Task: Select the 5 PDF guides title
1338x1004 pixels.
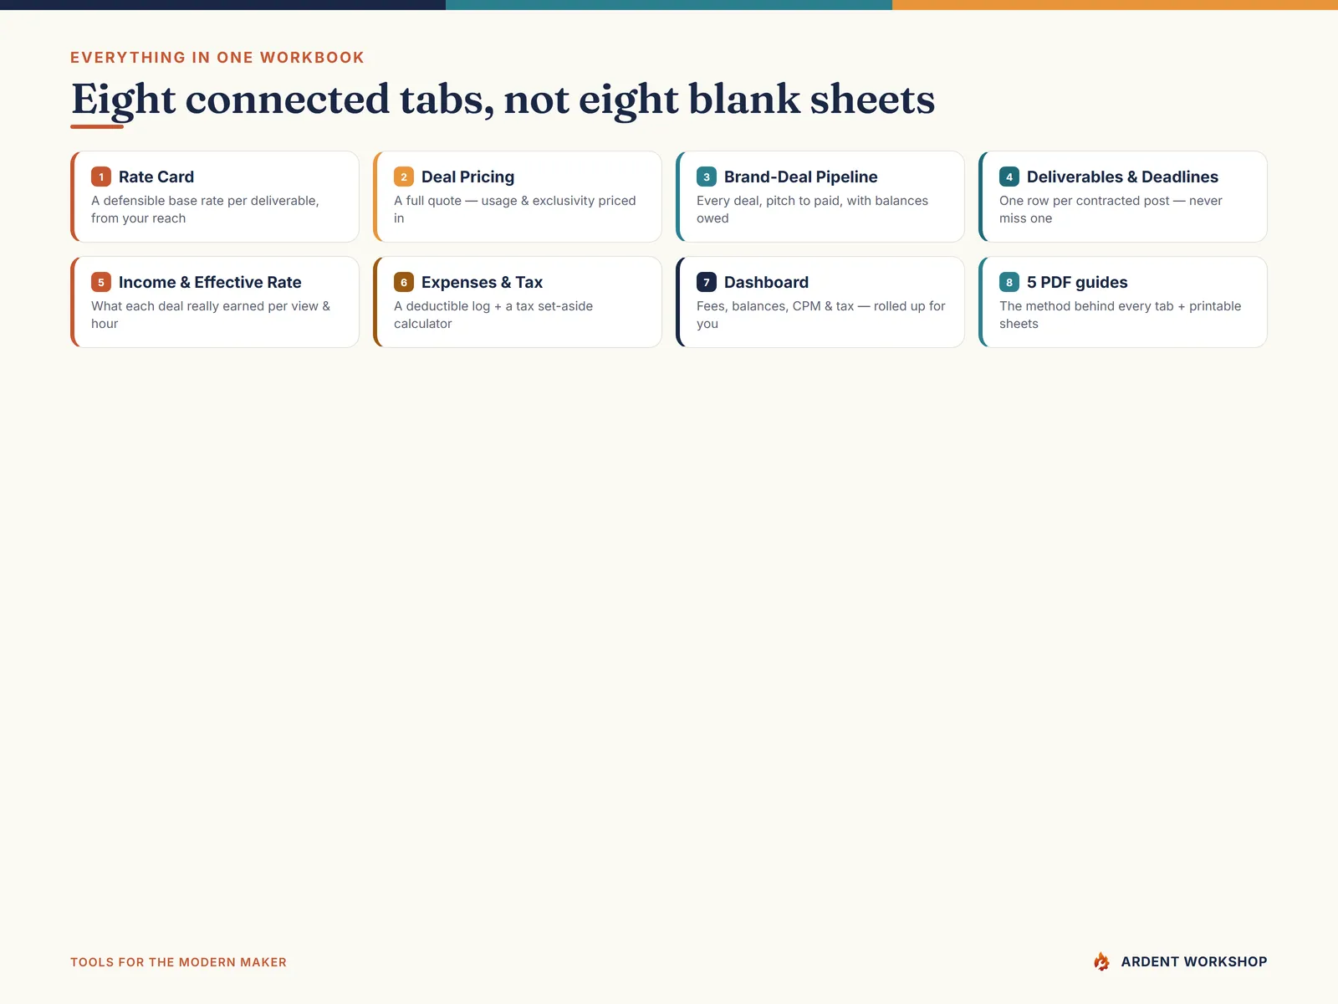Action: (x=1077, y=282)
